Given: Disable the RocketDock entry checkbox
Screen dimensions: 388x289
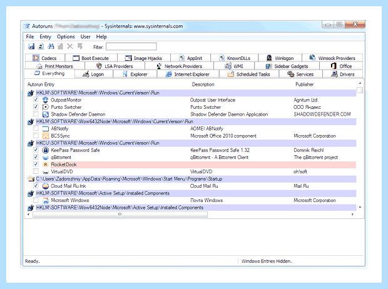Looking at the screenshot, I should pyautogui.click(x=36, y=164).
